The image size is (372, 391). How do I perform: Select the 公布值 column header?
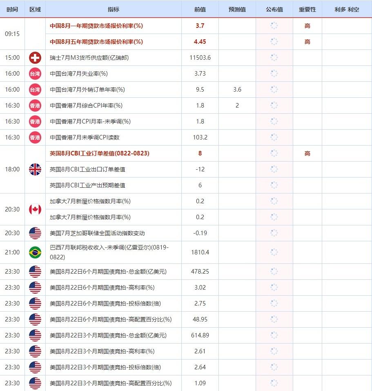tap(274, 9)
